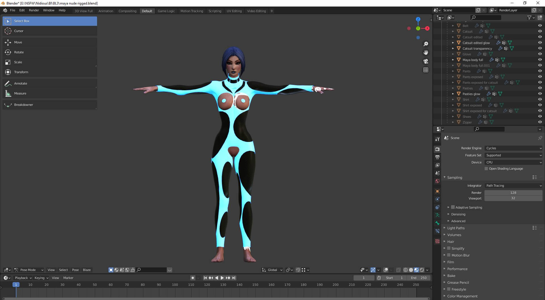Hide the Belt object in outliner

(x=540, y=26)
